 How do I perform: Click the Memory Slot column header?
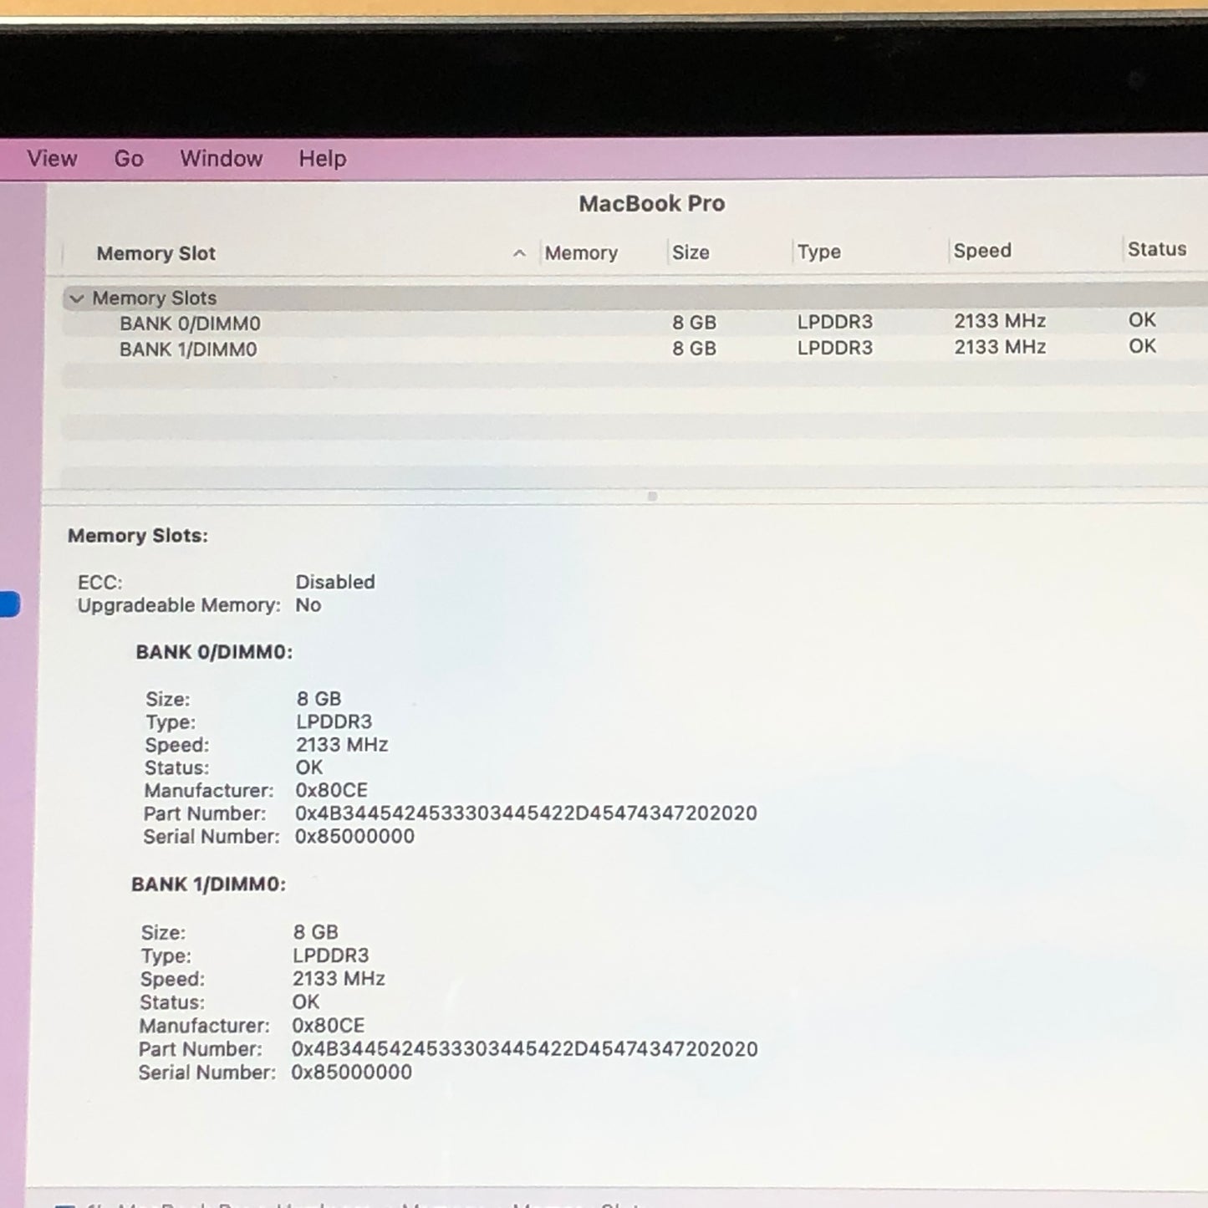point(155,253)
